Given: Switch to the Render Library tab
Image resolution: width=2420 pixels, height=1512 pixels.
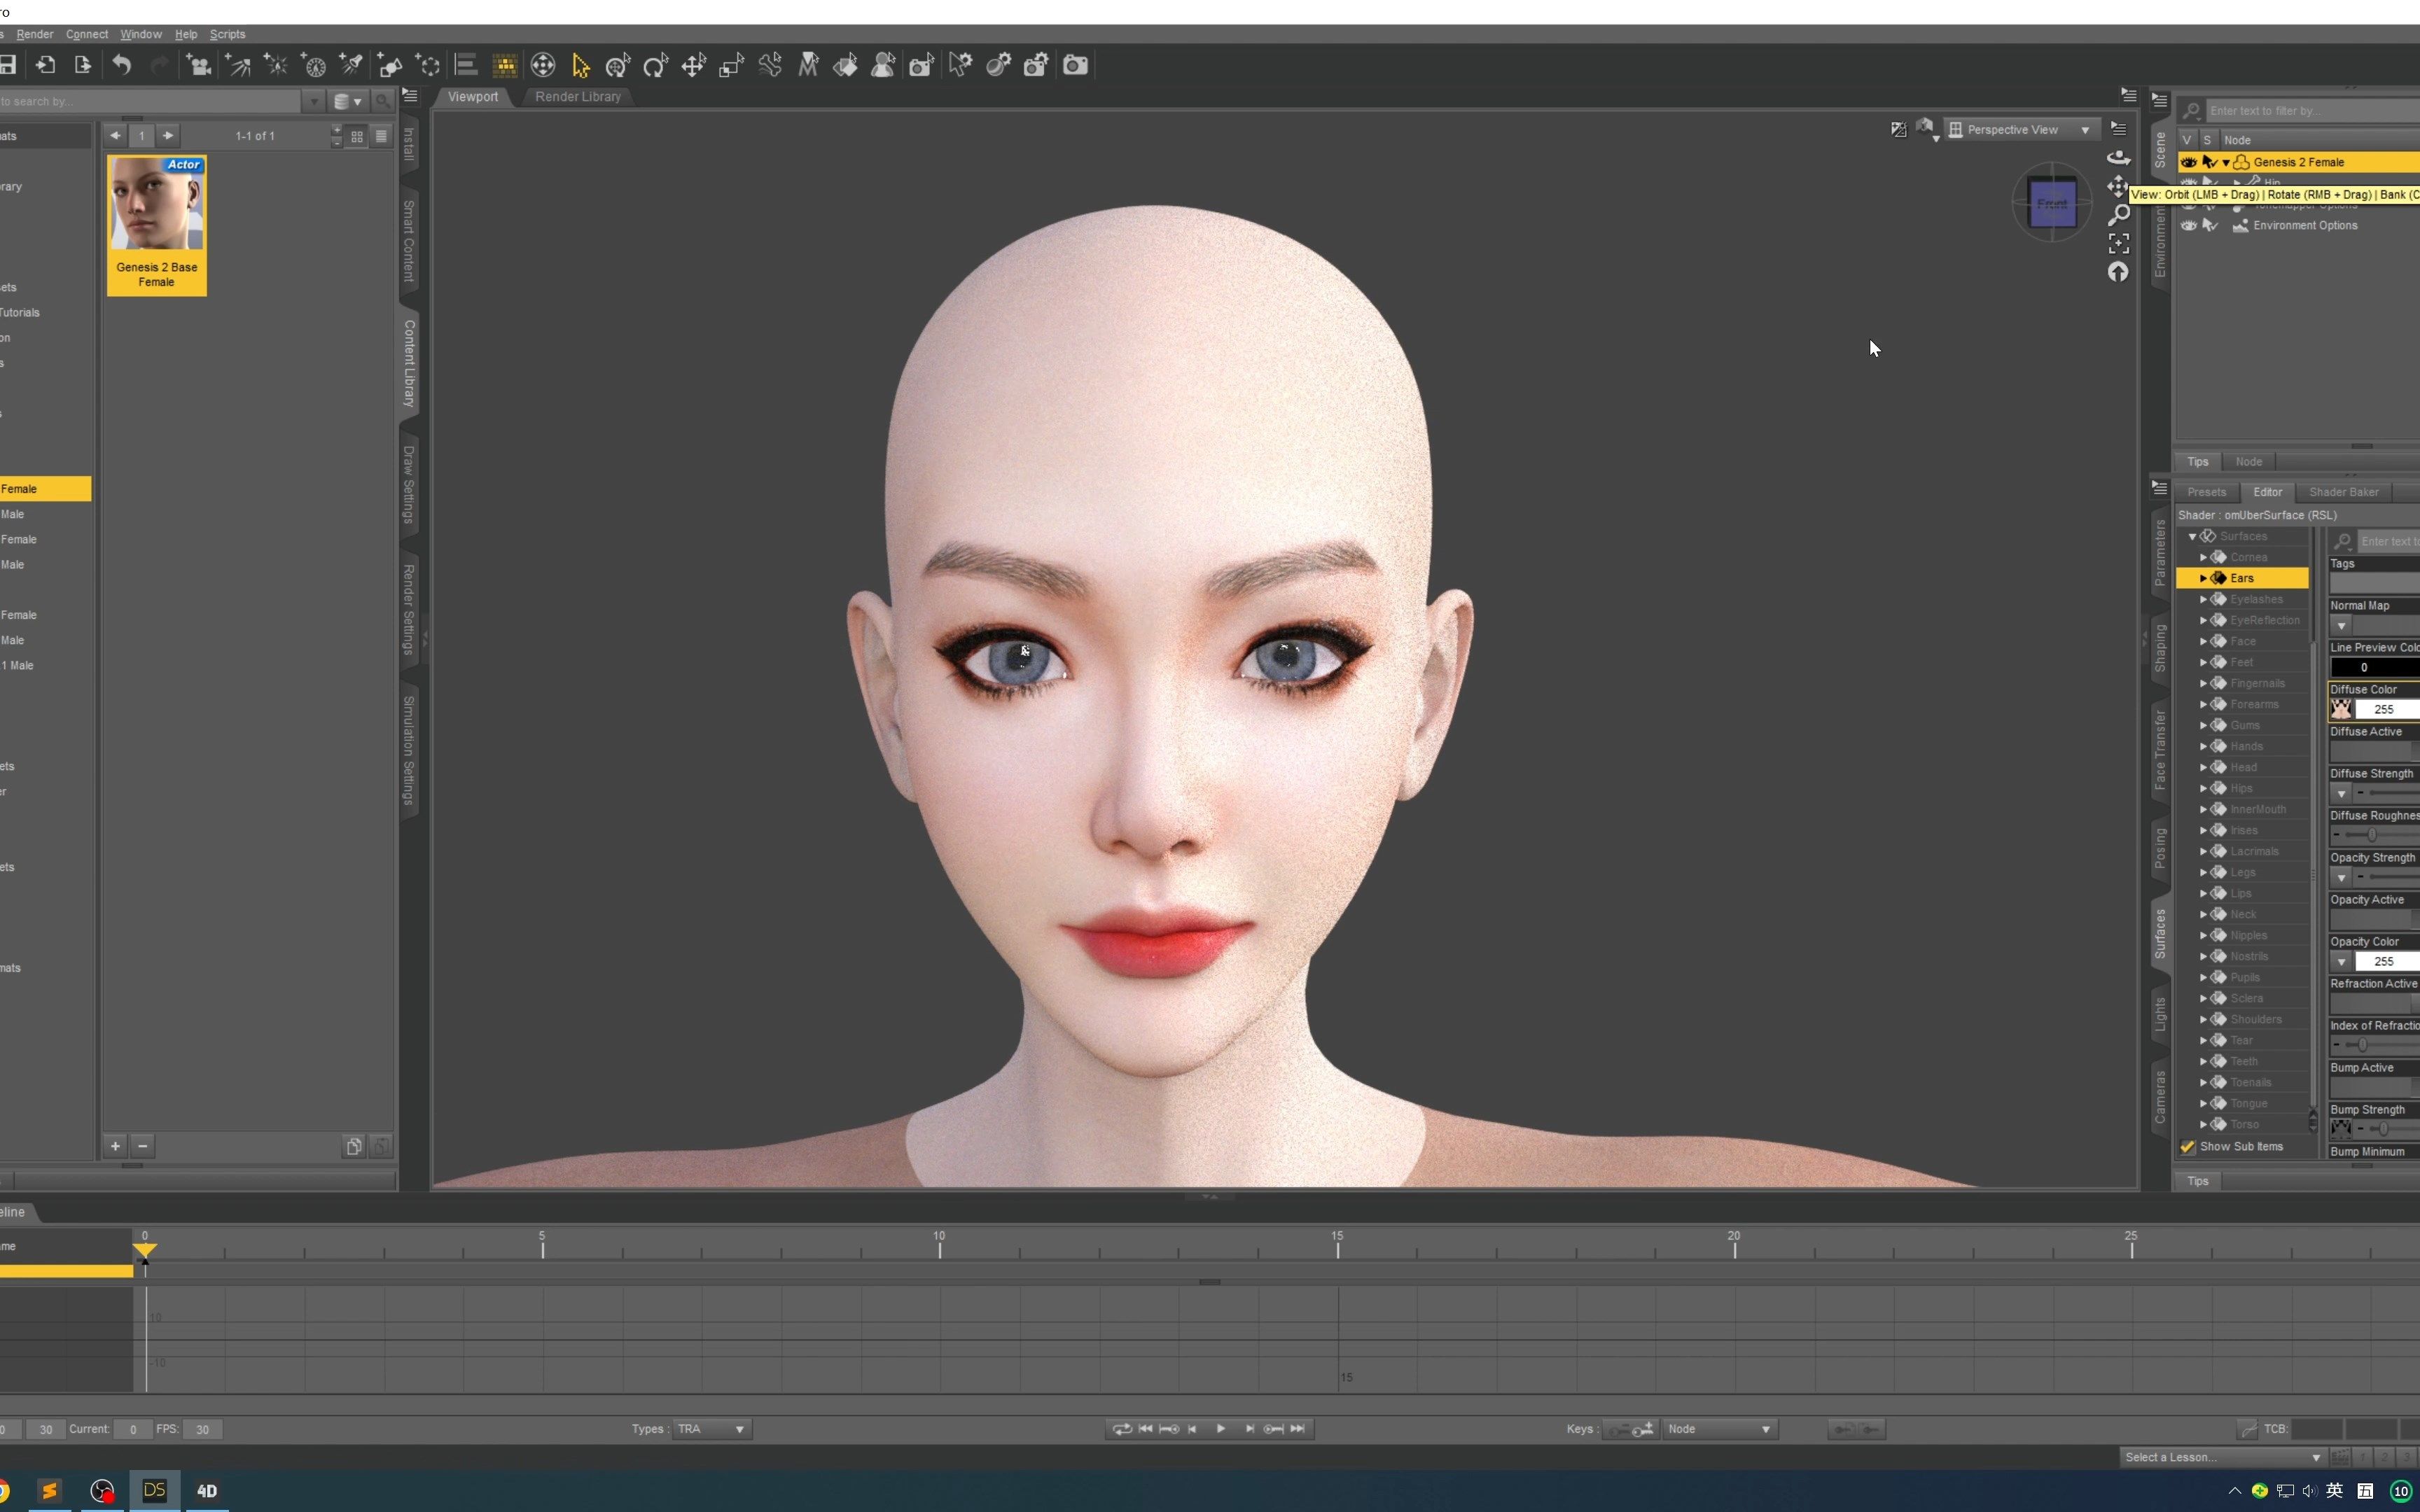Looking at the screenshot, I should click(578, 97).
